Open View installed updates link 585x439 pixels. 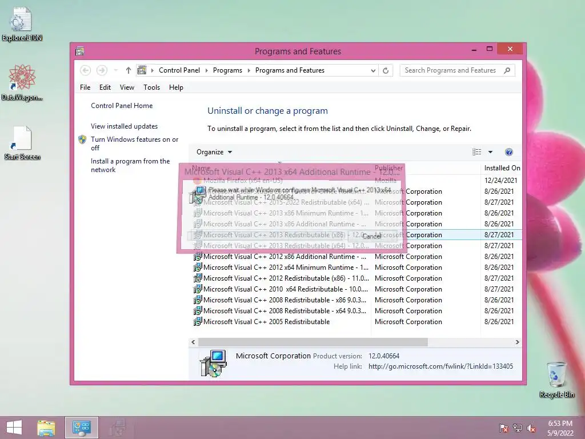click(124, 126)
